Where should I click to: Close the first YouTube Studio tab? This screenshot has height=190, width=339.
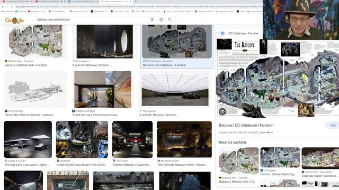coord(32,1)
